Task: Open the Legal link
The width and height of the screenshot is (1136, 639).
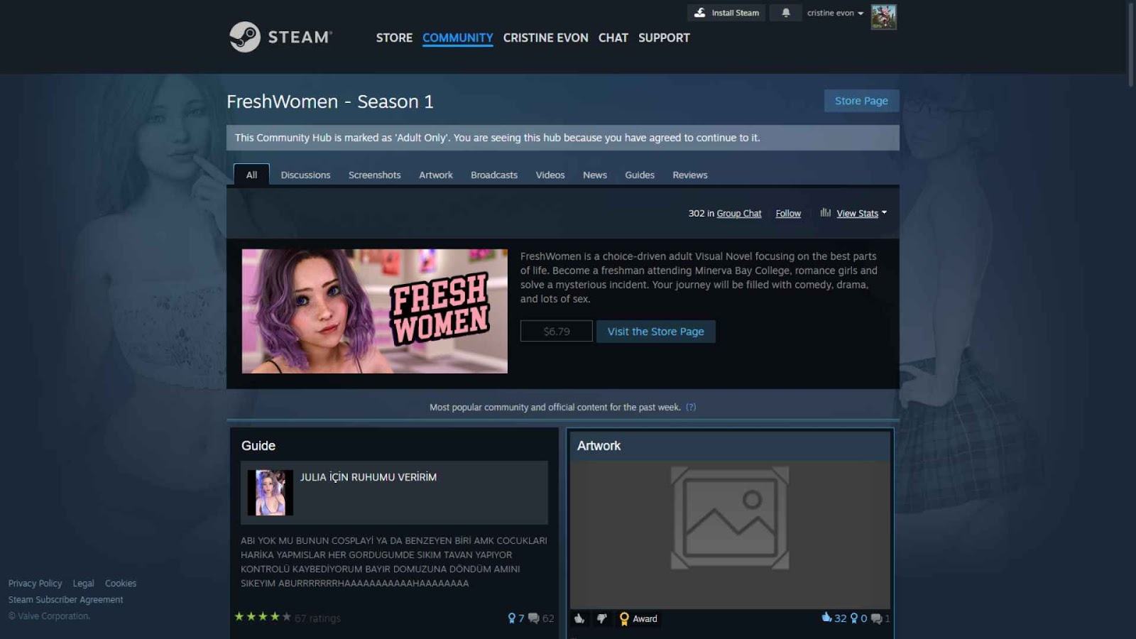Action: [x=84, y=584]
